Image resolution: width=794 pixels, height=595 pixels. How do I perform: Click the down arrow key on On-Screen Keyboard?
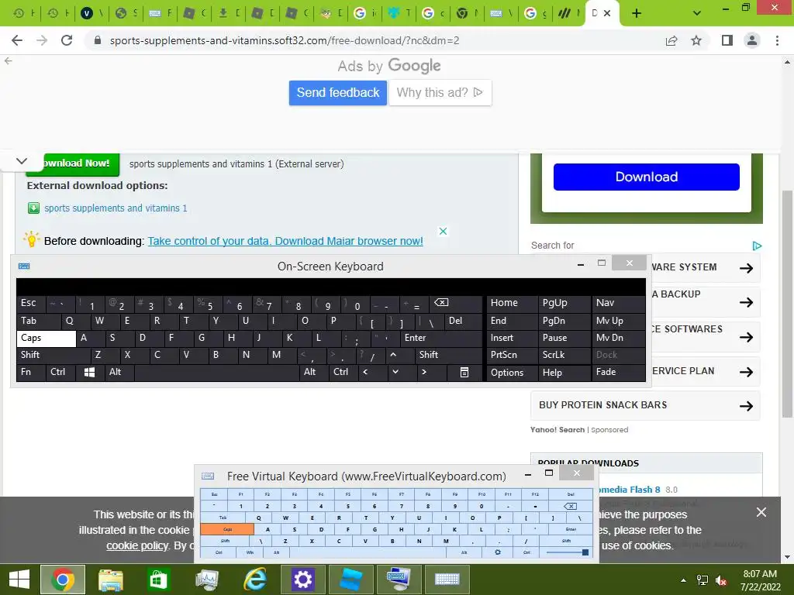tap(395, 373)
